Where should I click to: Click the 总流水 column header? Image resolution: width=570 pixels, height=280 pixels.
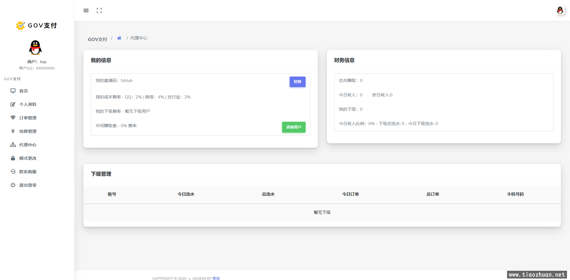[268, 194]
